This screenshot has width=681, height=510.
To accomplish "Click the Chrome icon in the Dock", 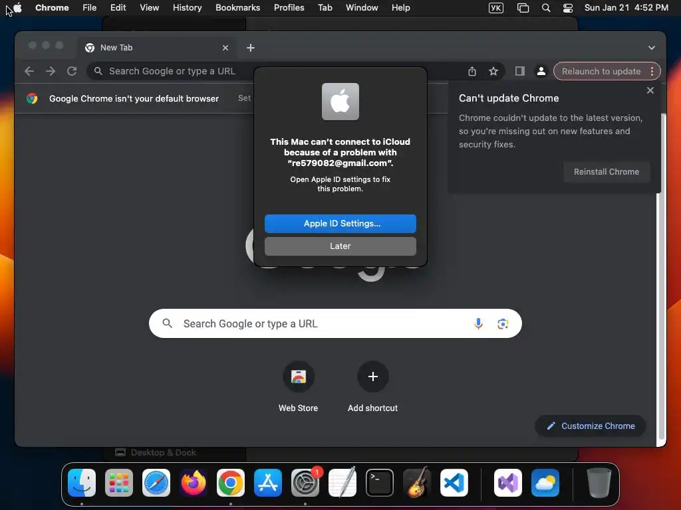I will [231, 483].
